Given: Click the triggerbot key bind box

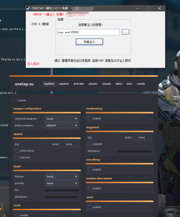Looking at the screenshot, I should 142,137.
